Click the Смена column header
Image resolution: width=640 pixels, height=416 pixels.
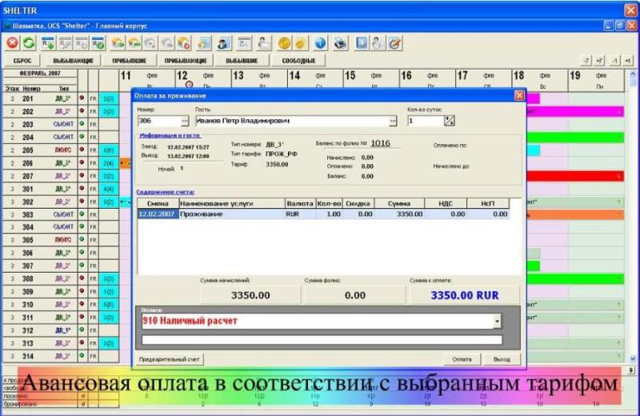[158, 203]
